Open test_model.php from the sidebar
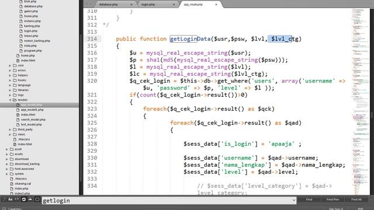Image resolution: width=374 pixels, height=210 pixels. [31, 124]
